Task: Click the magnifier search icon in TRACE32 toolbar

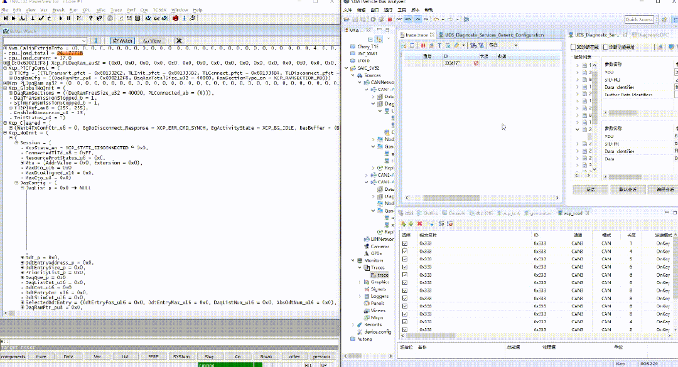Action: tap(193, 18)
